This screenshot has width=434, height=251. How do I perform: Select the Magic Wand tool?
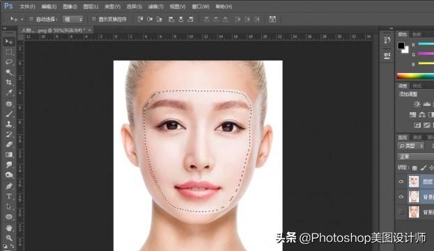click(9, 72)
